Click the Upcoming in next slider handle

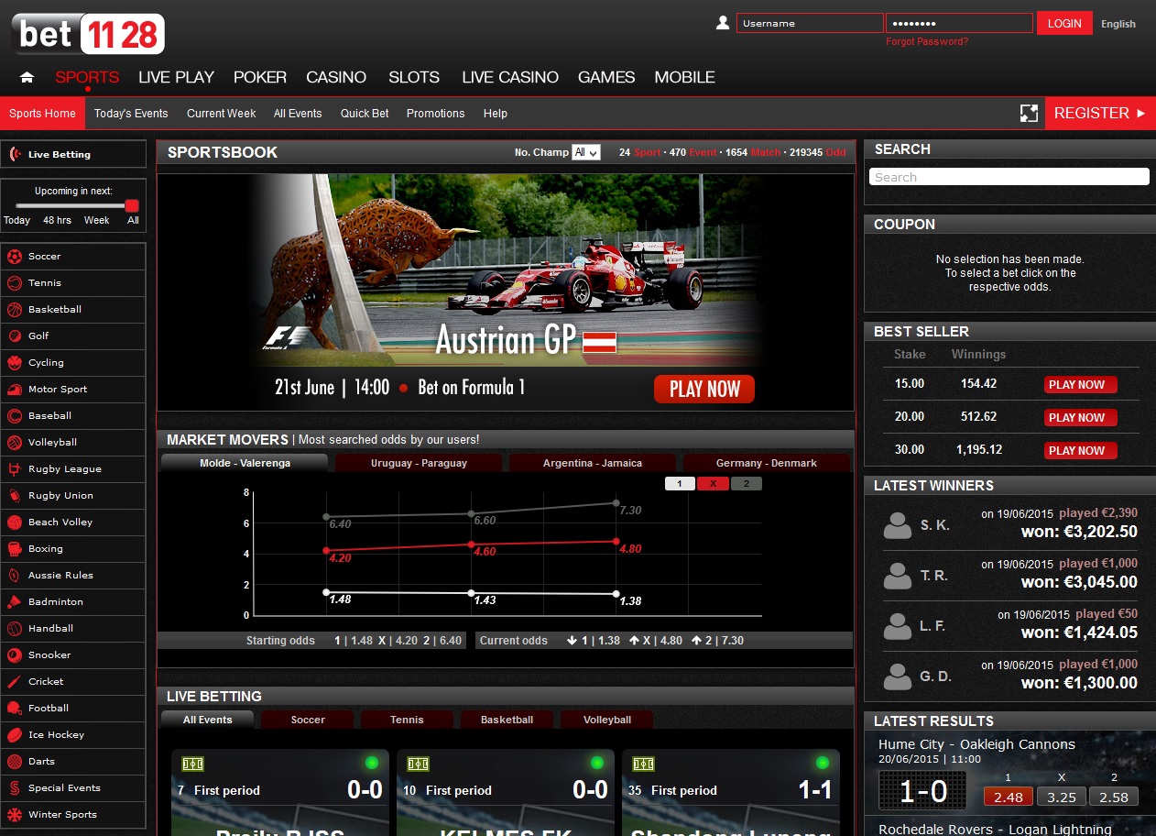(x=132, y=206)
